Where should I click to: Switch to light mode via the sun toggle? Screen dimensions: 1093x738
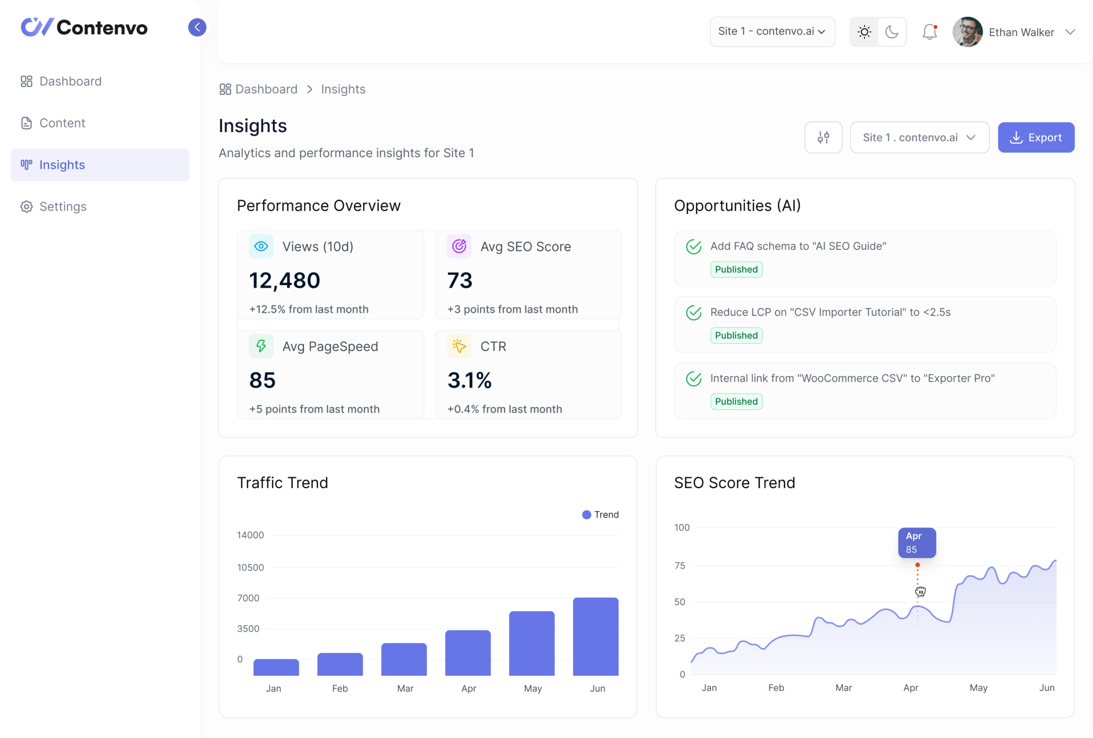[864, 32]
